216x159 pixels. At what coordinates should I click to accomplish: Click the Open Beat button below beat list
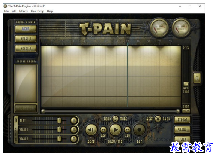(25, 108)
